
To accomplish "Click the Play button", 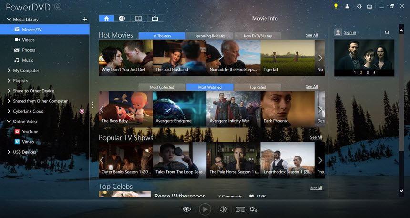I will point(205,209).
